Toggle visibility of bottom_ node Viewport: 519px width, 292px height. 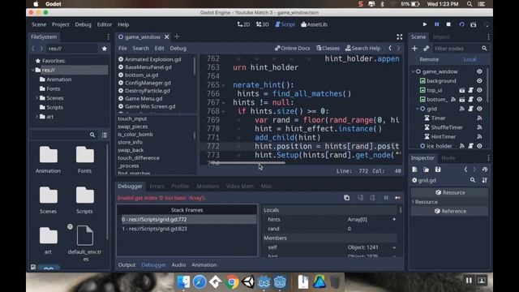479,99
